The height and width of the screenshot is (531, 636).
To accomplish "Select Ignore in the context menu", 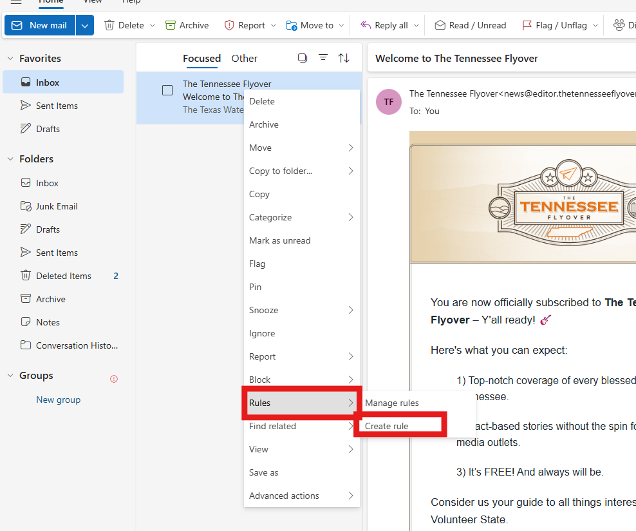I will click(302, 333).
